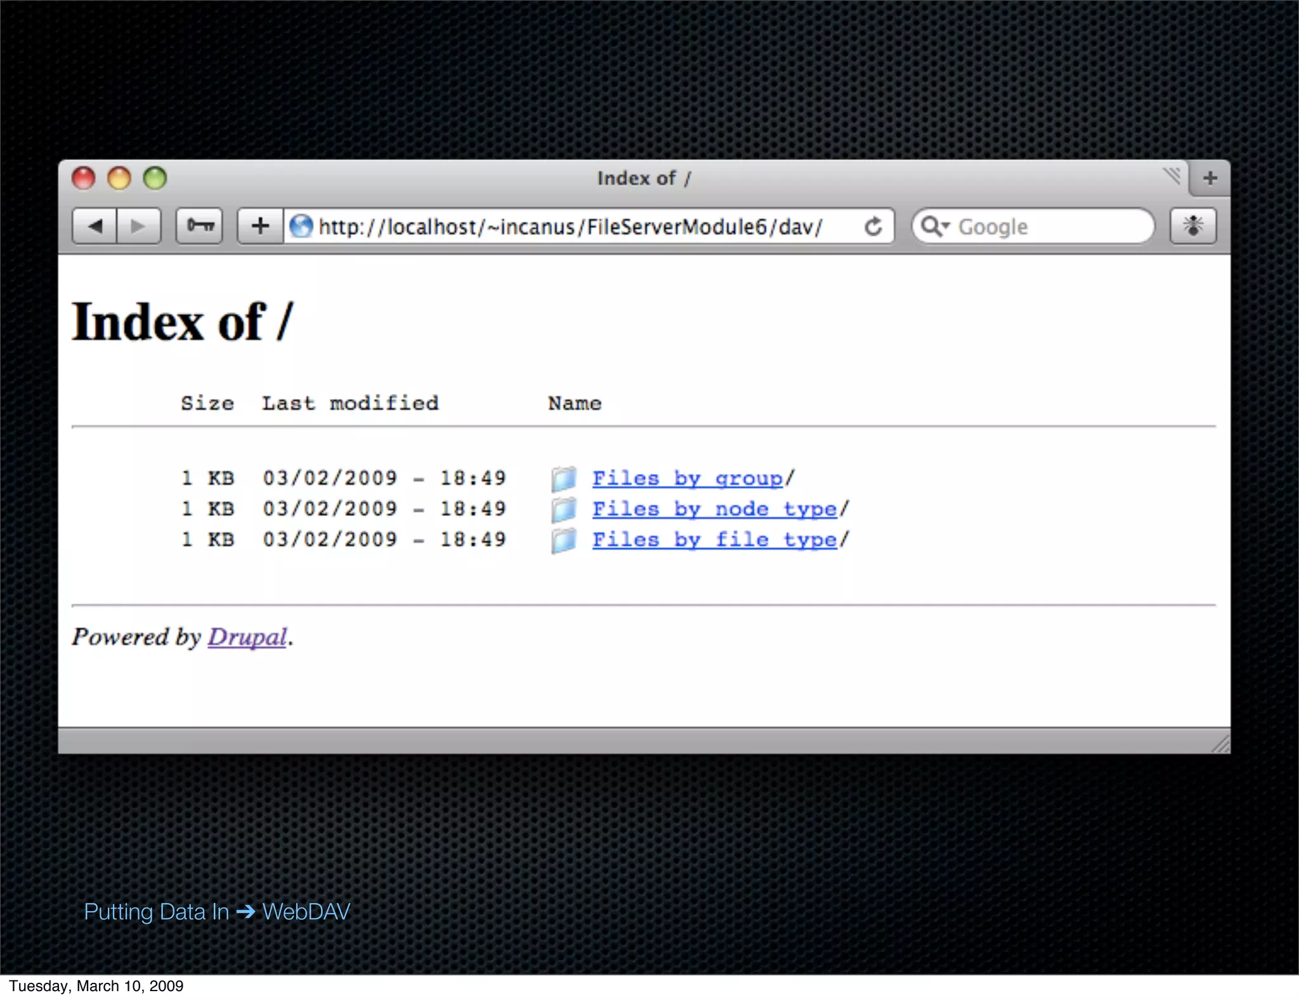The width and height of the screenshot is (1299, 1000).
Task: Click the yellow minimize window button
Action: (x=119, y=178)
